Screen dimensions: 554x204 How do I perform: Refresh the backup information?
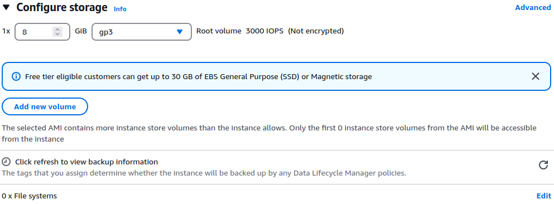pyautogui.click(x=543, y=165)
